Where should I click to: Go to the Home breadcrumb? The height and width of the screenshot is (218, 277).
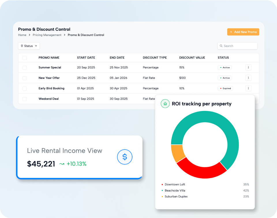coord(22,35)
